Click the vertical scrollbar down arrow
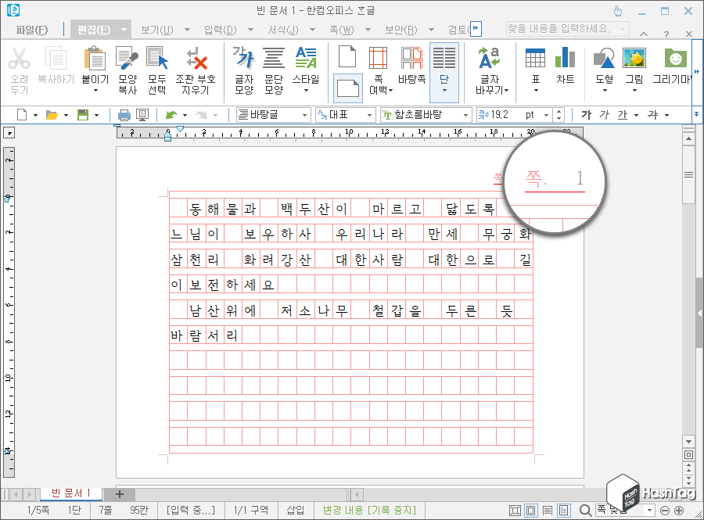The height and width of the screenshot is (520, 704). [688, 442]
